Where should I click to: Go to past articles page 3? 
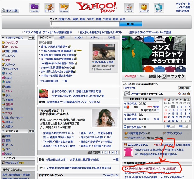click(109, 152)
